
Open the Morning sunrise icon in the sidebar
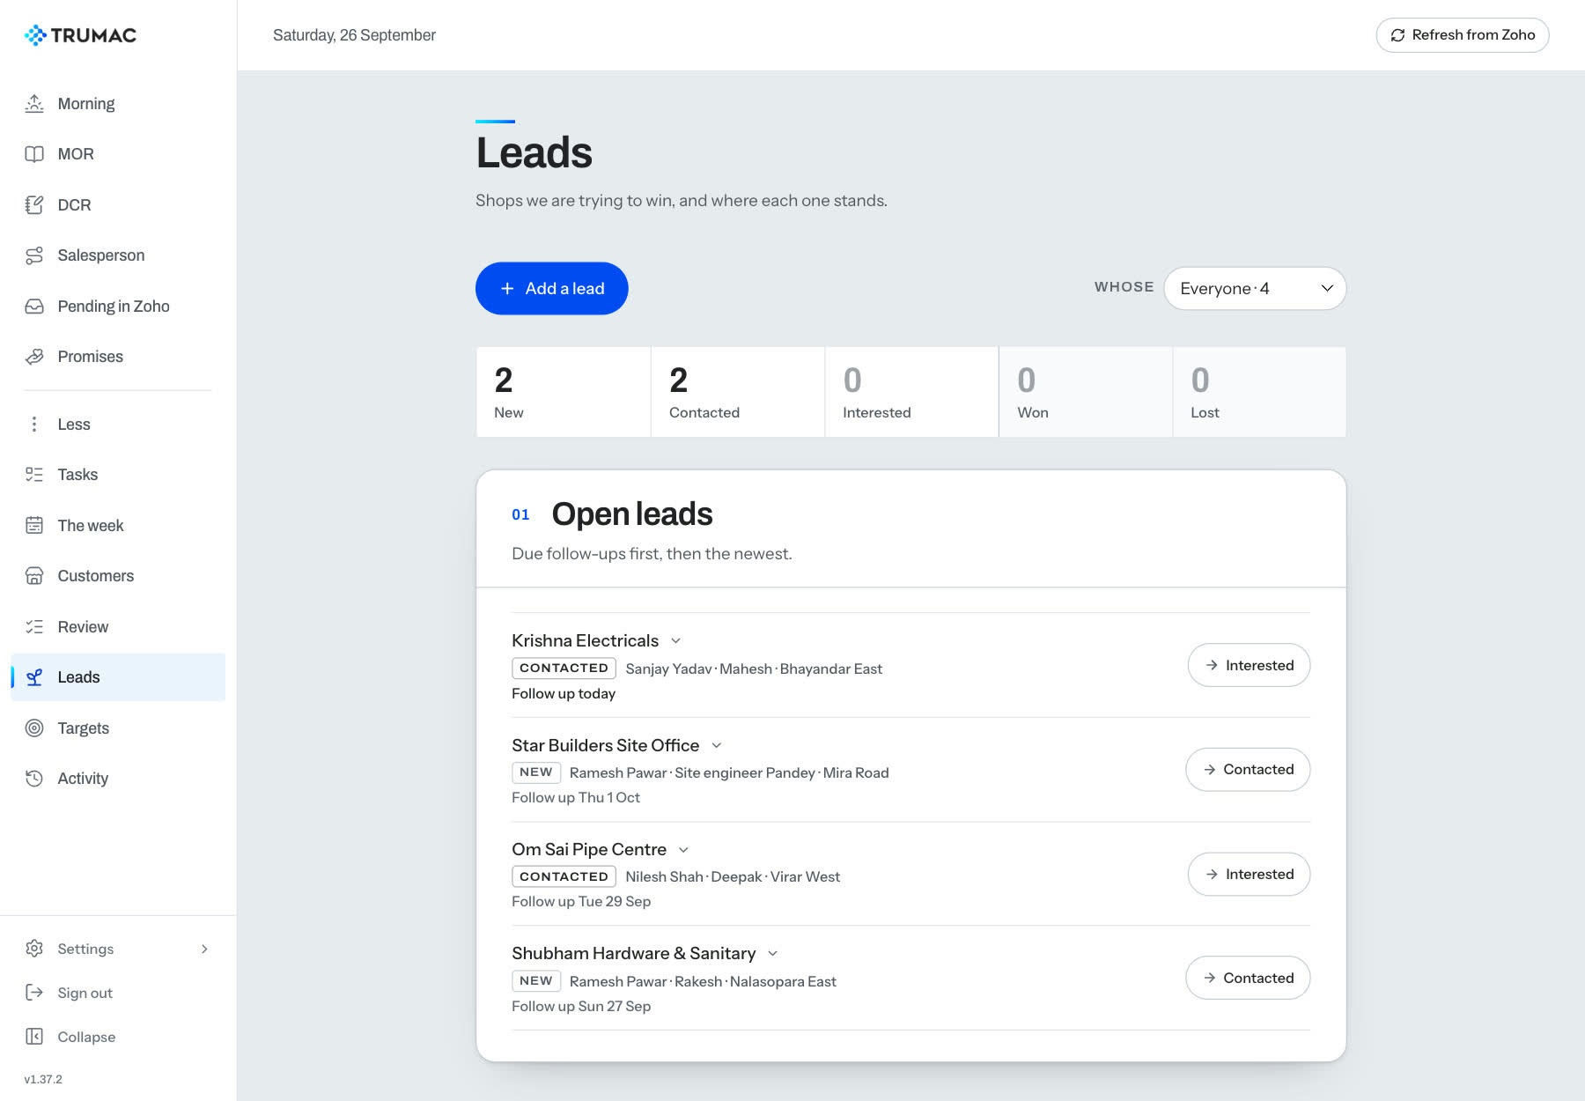point(34,104)
